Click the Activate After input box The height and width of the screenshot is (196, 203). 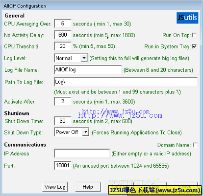coord(63,102)
